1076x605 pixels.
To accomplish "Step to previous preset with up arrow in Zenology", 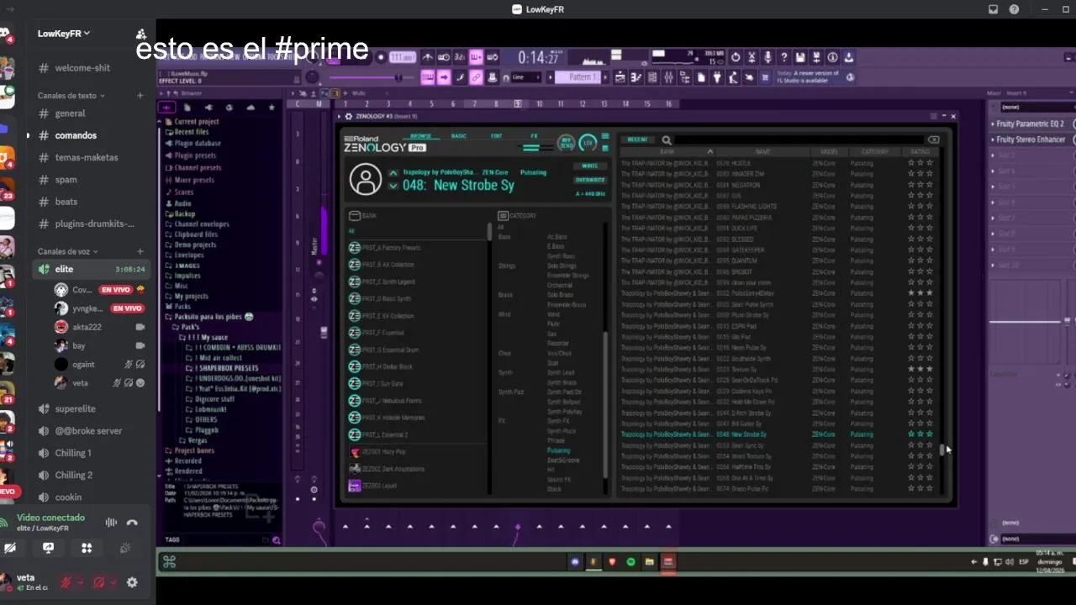I will click(x=393, y=173).
